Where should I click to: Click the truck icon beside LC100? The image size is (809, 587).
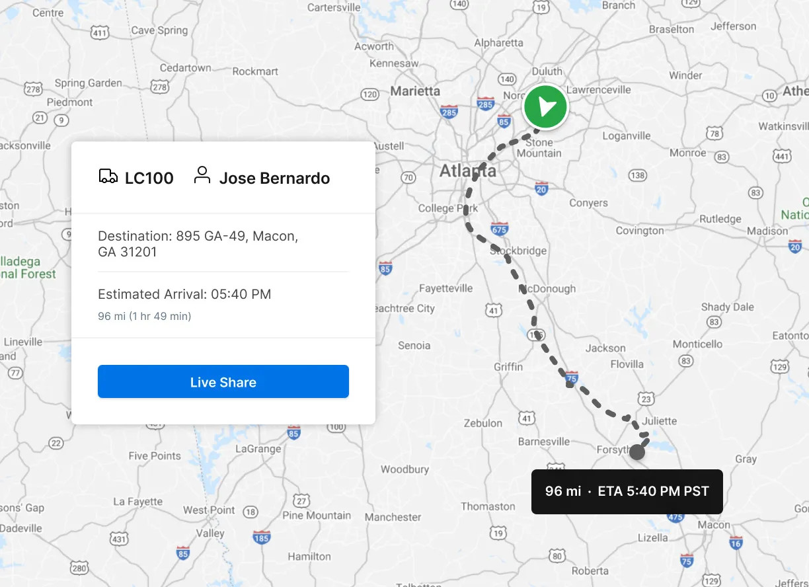pos(108,176)
